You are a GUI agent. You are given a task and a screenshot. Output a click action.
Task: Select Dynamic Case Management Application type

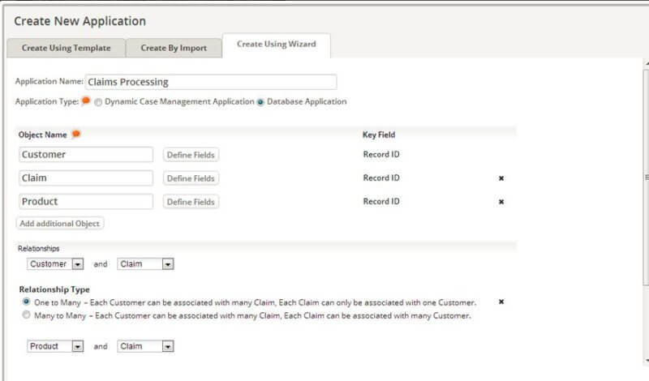point(98,102)
